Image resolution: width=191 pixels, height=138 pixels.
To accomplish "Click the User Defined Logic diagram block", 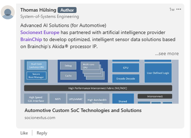I will pyautogui.click(x=158, y=73).
